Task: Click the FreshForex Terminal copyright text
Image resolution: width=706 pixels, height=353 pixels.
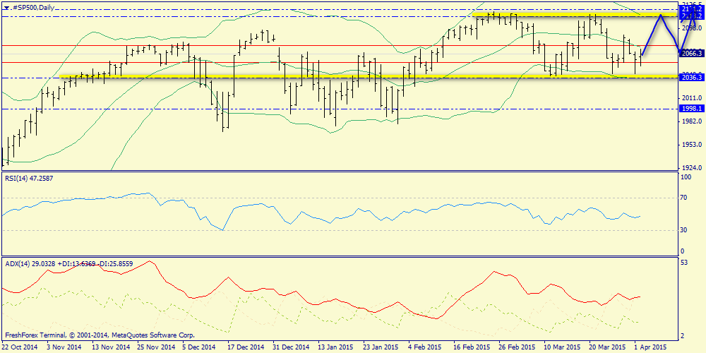Action: click(x=99, y=335)
